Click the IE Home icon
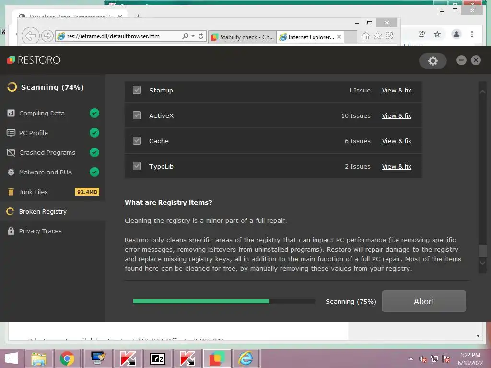Viewport: 491px width, 368px height. pyautogui.click(x=365, y=35)
